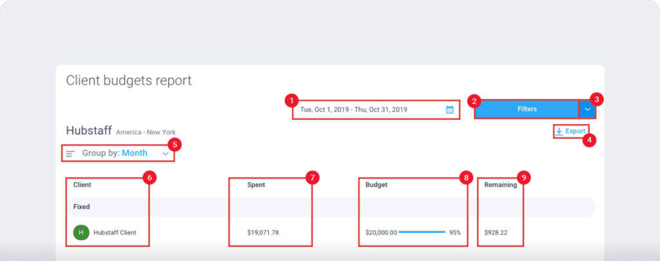Click the budget amount $20,000.00
Image resolution: width=660 pixels, height=261 pixels.
(381, 232)
